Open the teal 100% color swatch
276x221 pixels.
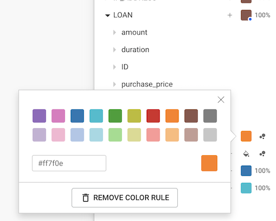(246, 188)
